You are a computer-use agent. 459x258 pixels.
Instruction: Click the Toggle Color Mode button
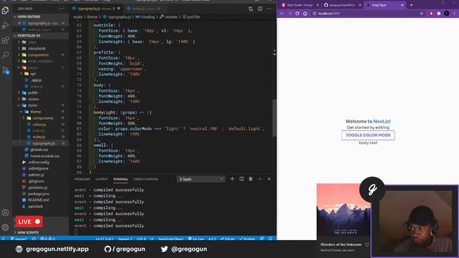pos(368,135)
